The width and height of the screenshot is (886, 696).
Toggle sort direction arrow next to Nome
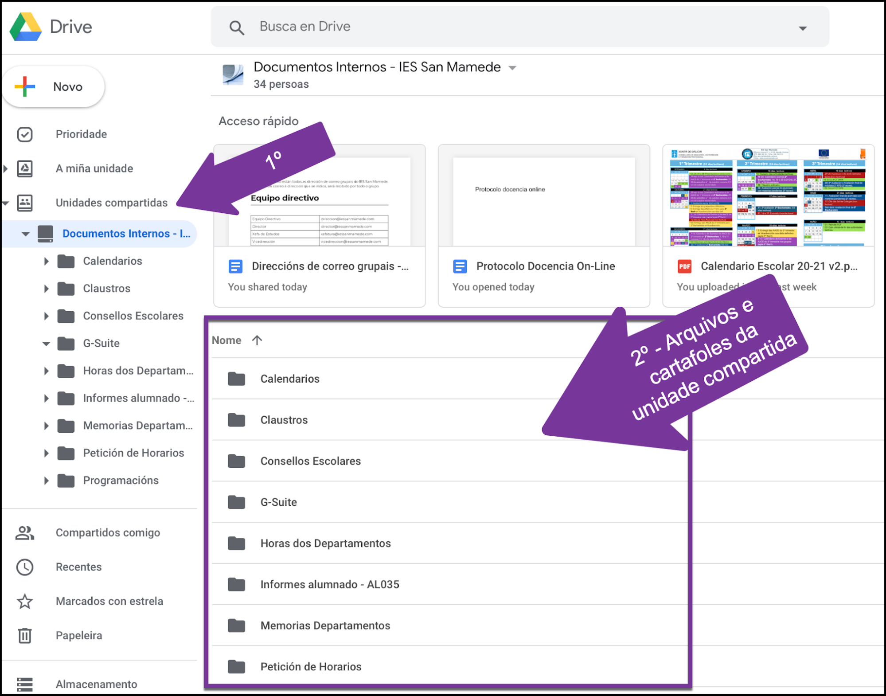(257, 340)
